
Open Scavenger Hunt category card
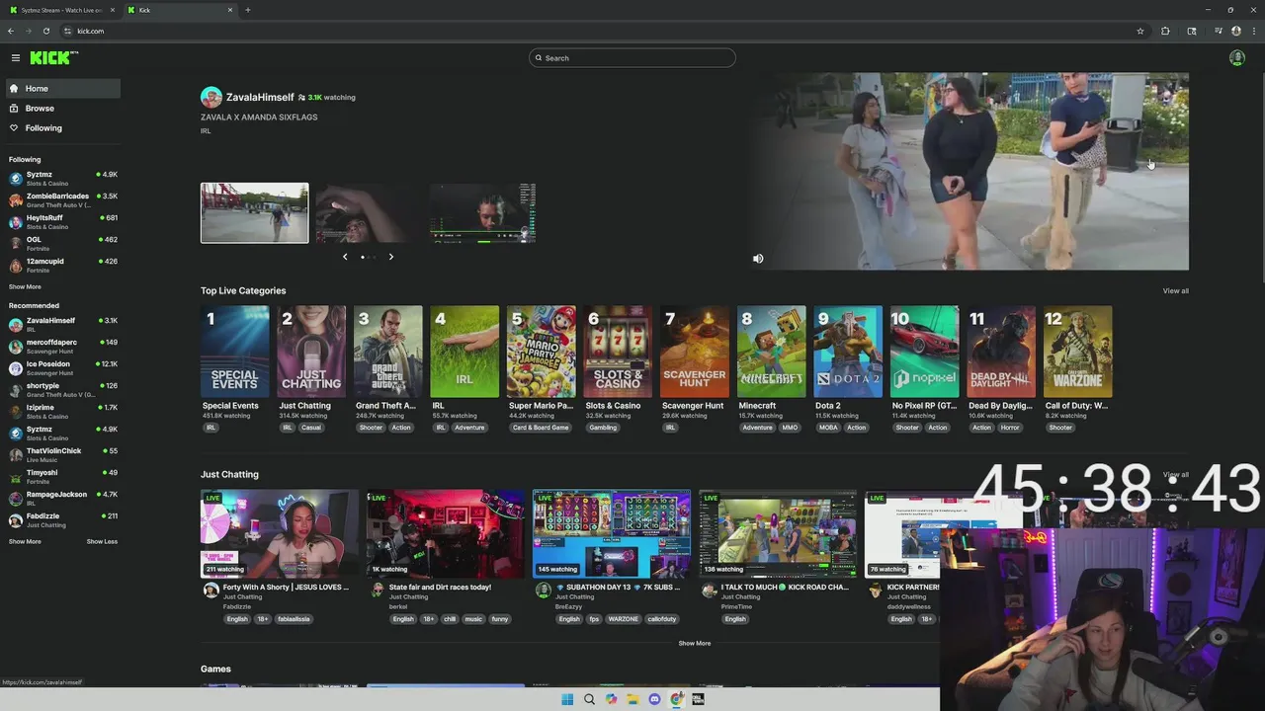pyautogui.click(x=695, y=352)
